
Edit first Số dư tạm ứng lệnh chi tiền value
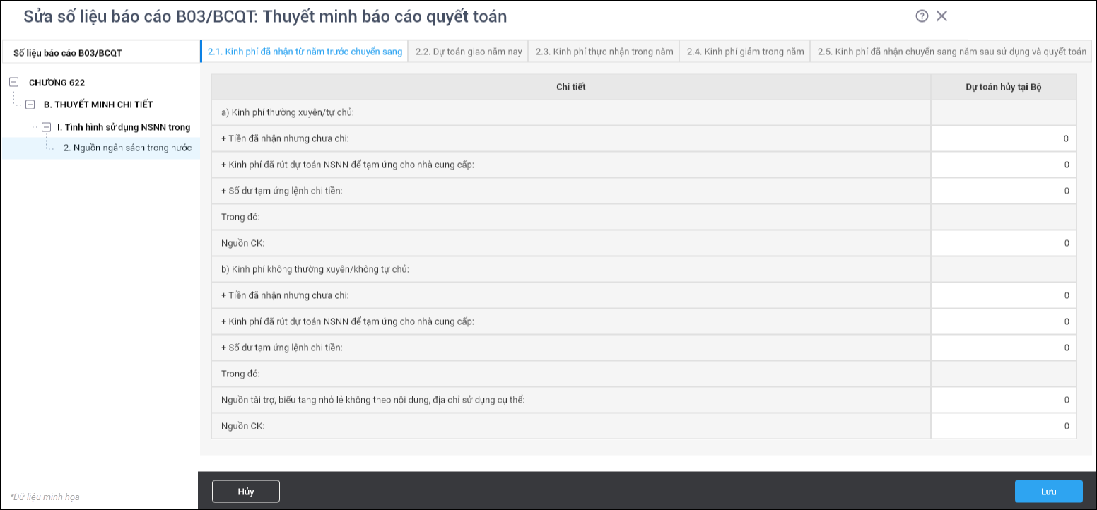pyautogui.click(x=1003, y=191)
